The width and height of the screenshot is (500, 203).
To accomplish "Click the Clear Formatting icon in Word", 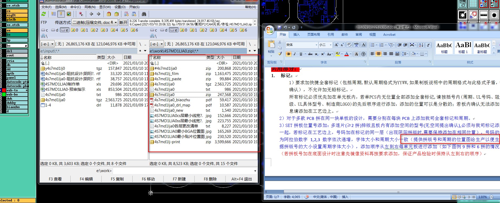I will pyautogui.click(x=349, y=45).
